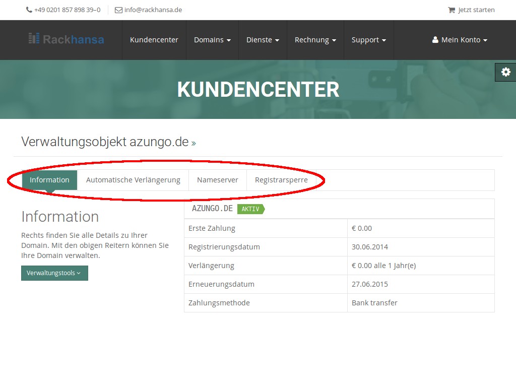Screen dimensions: 516x387
Task: Click the info@rackhansa.de email link
Action: [x=153, y=10]
